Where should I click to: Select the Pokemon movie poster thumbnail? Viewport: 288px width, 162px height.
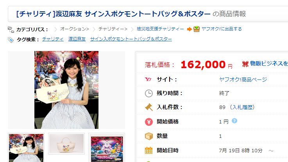[x=107, y=148]
